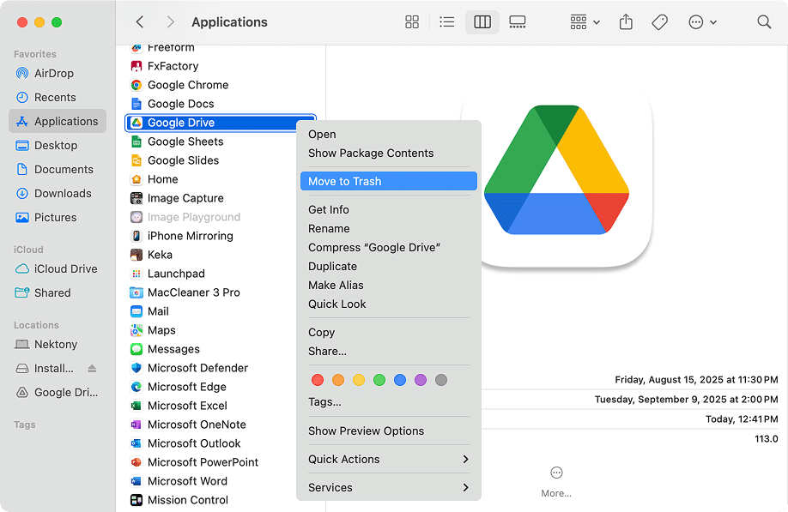Open the Group By dropdown
The width and height of the screenshot is (788, 512).
(585, 22)
